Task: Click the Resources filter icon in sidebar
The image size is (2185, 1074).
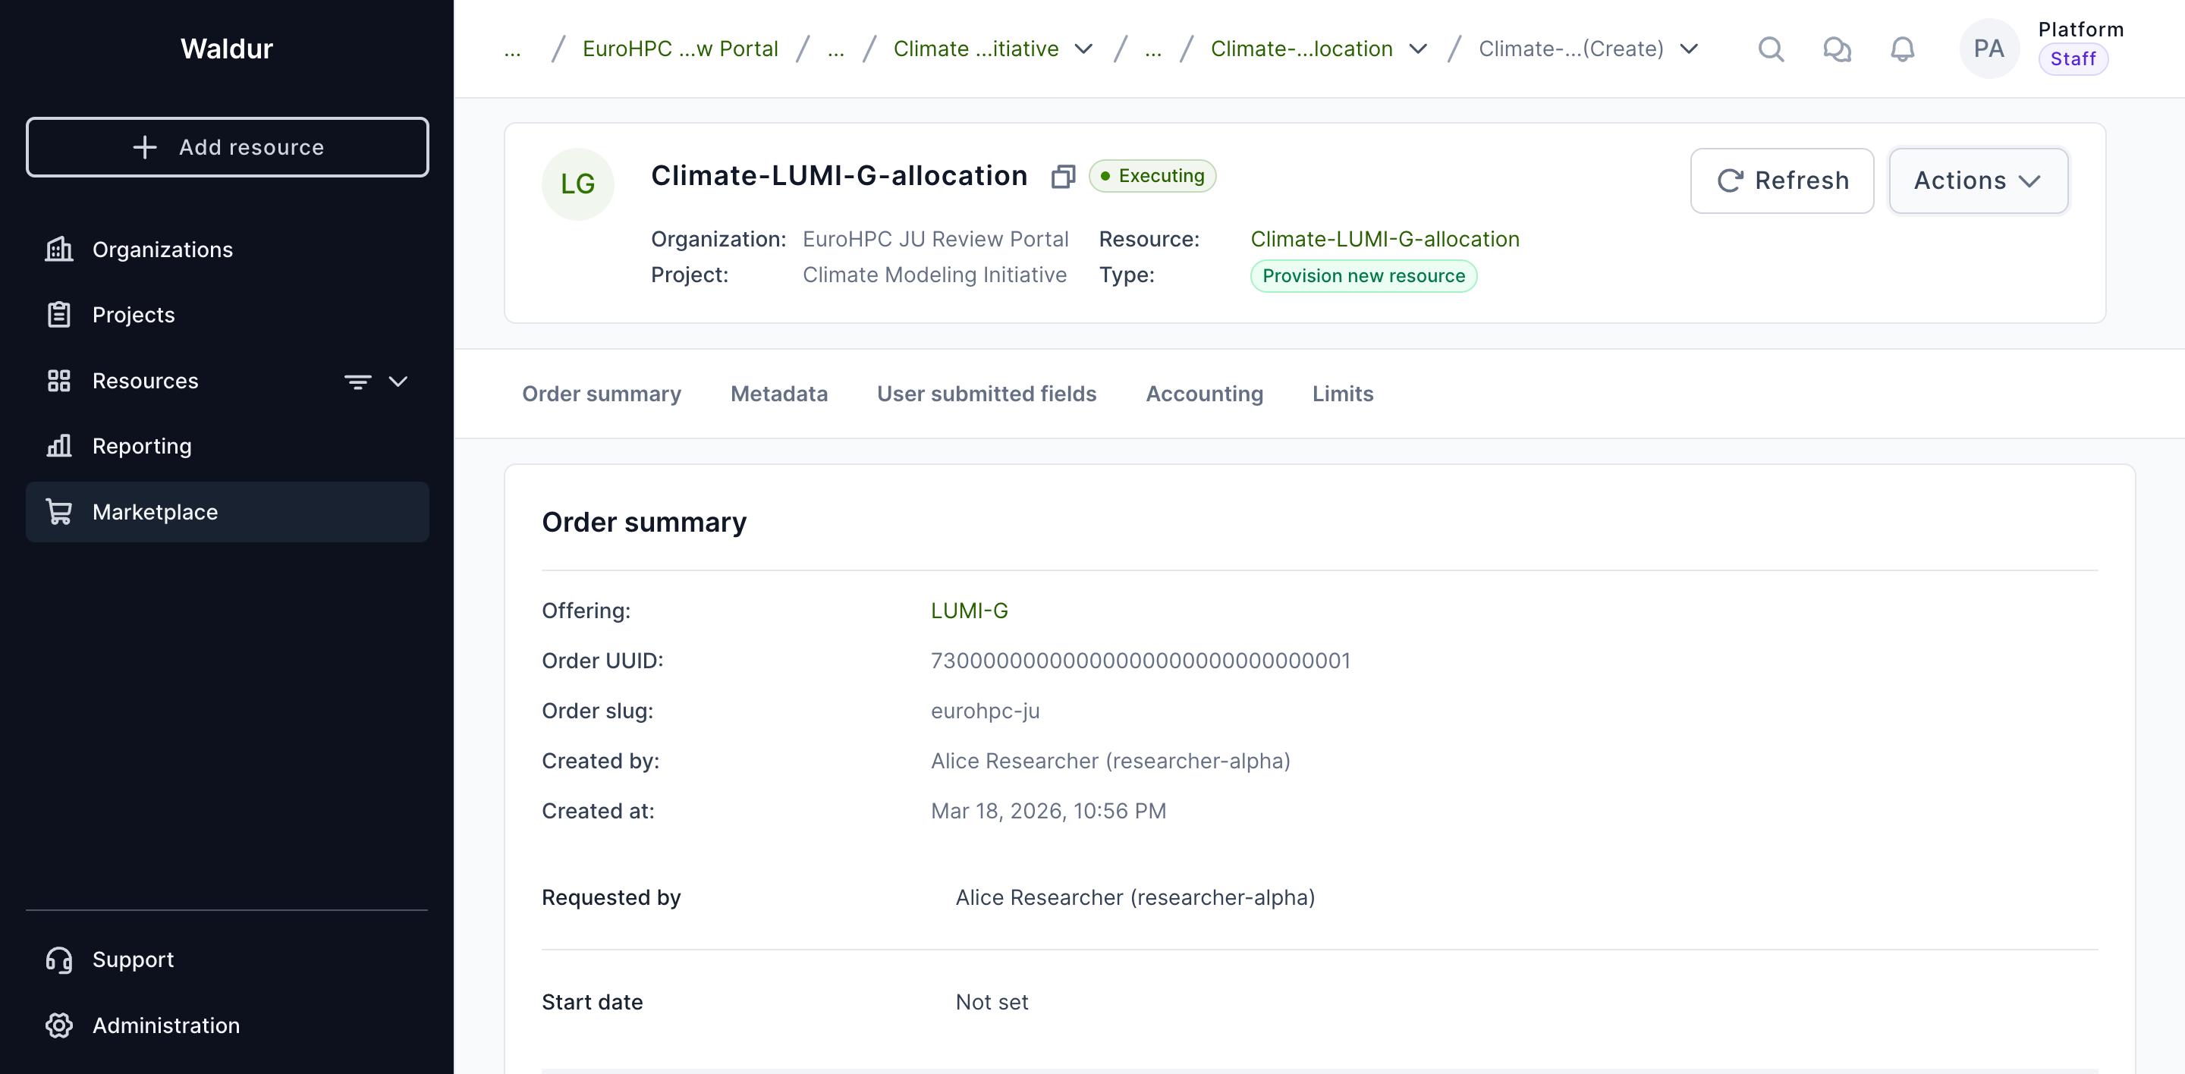Action: click(x=357, y=382)
